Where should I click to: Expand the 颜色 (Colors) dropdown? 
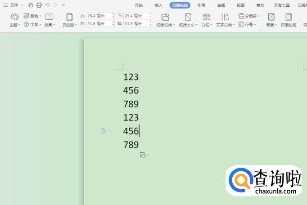tap(34, 16)
